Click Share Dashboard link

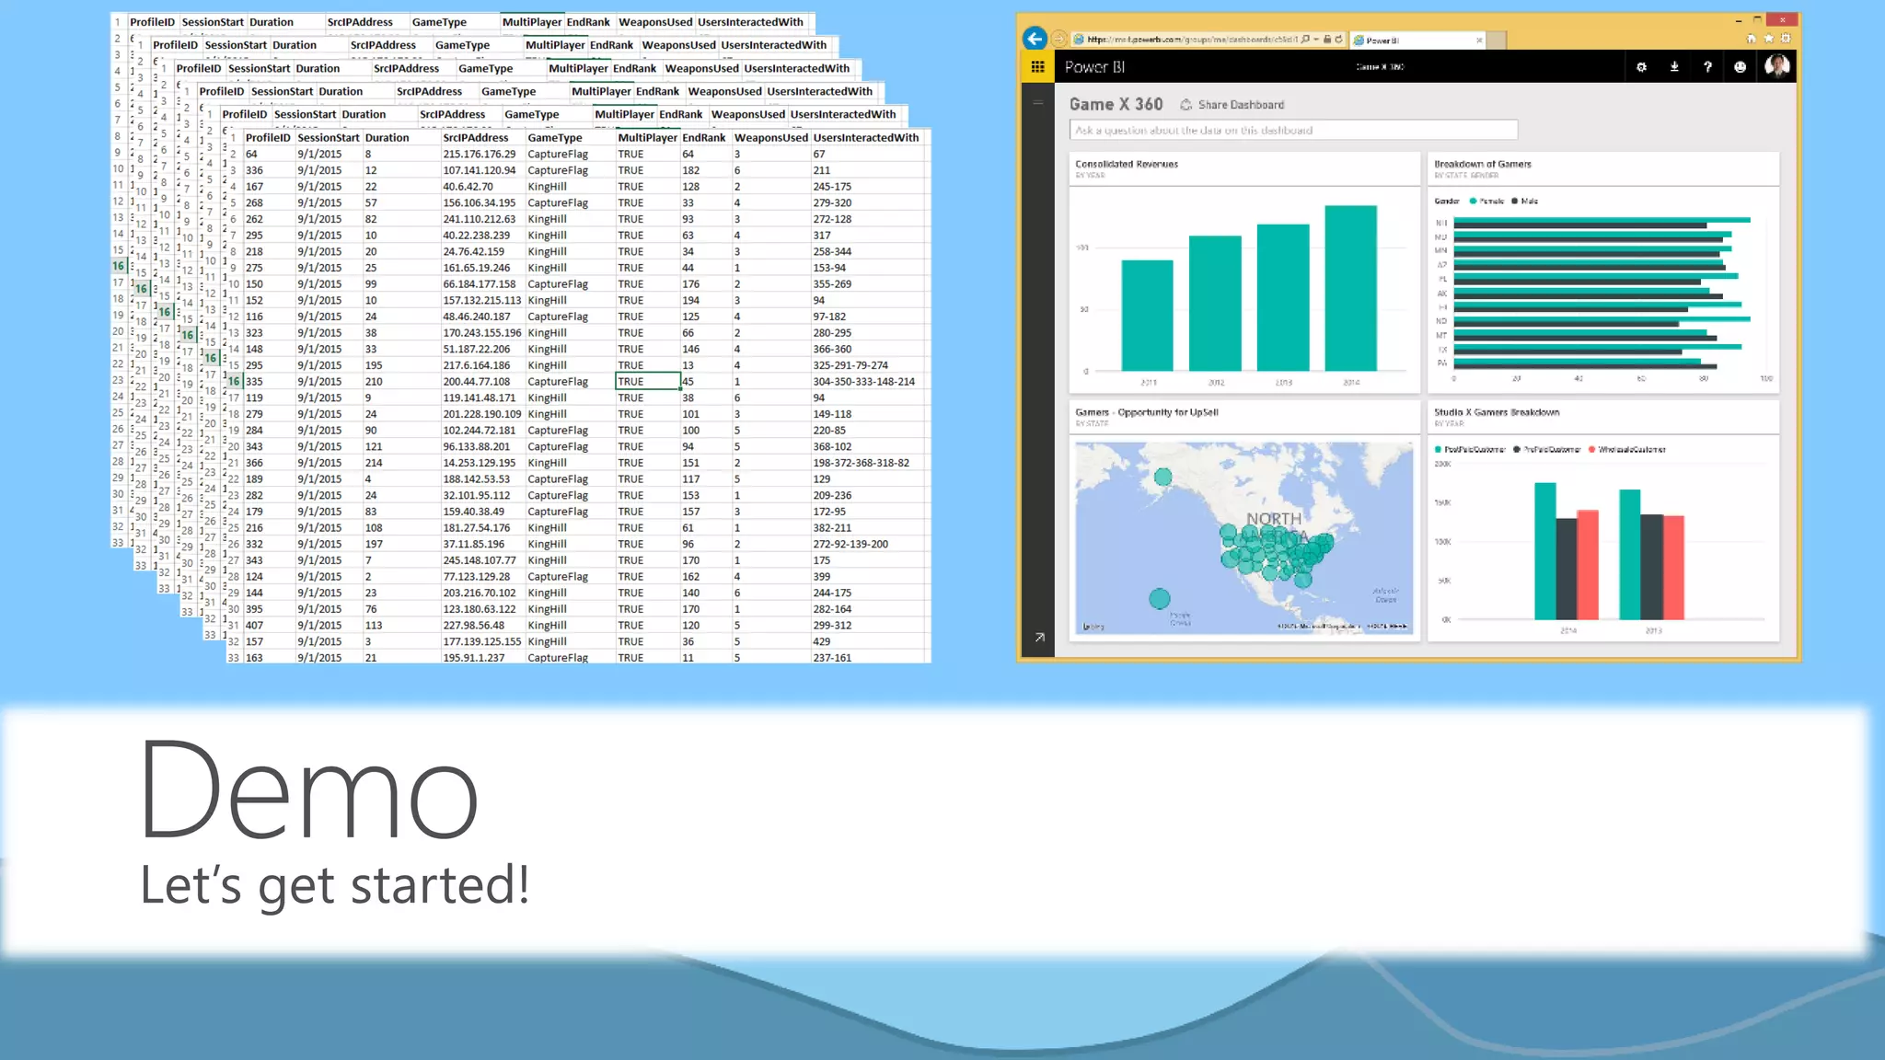coord(1240,105)
